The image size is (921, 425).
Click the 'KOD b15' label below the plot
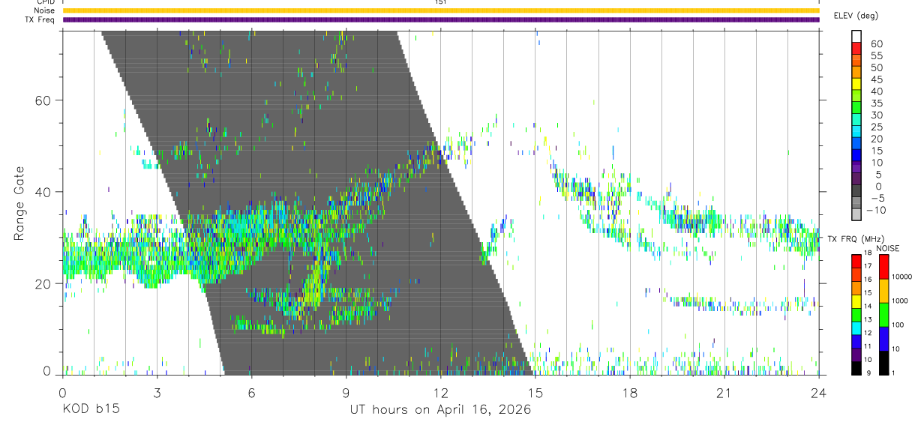tap(91, 409)
